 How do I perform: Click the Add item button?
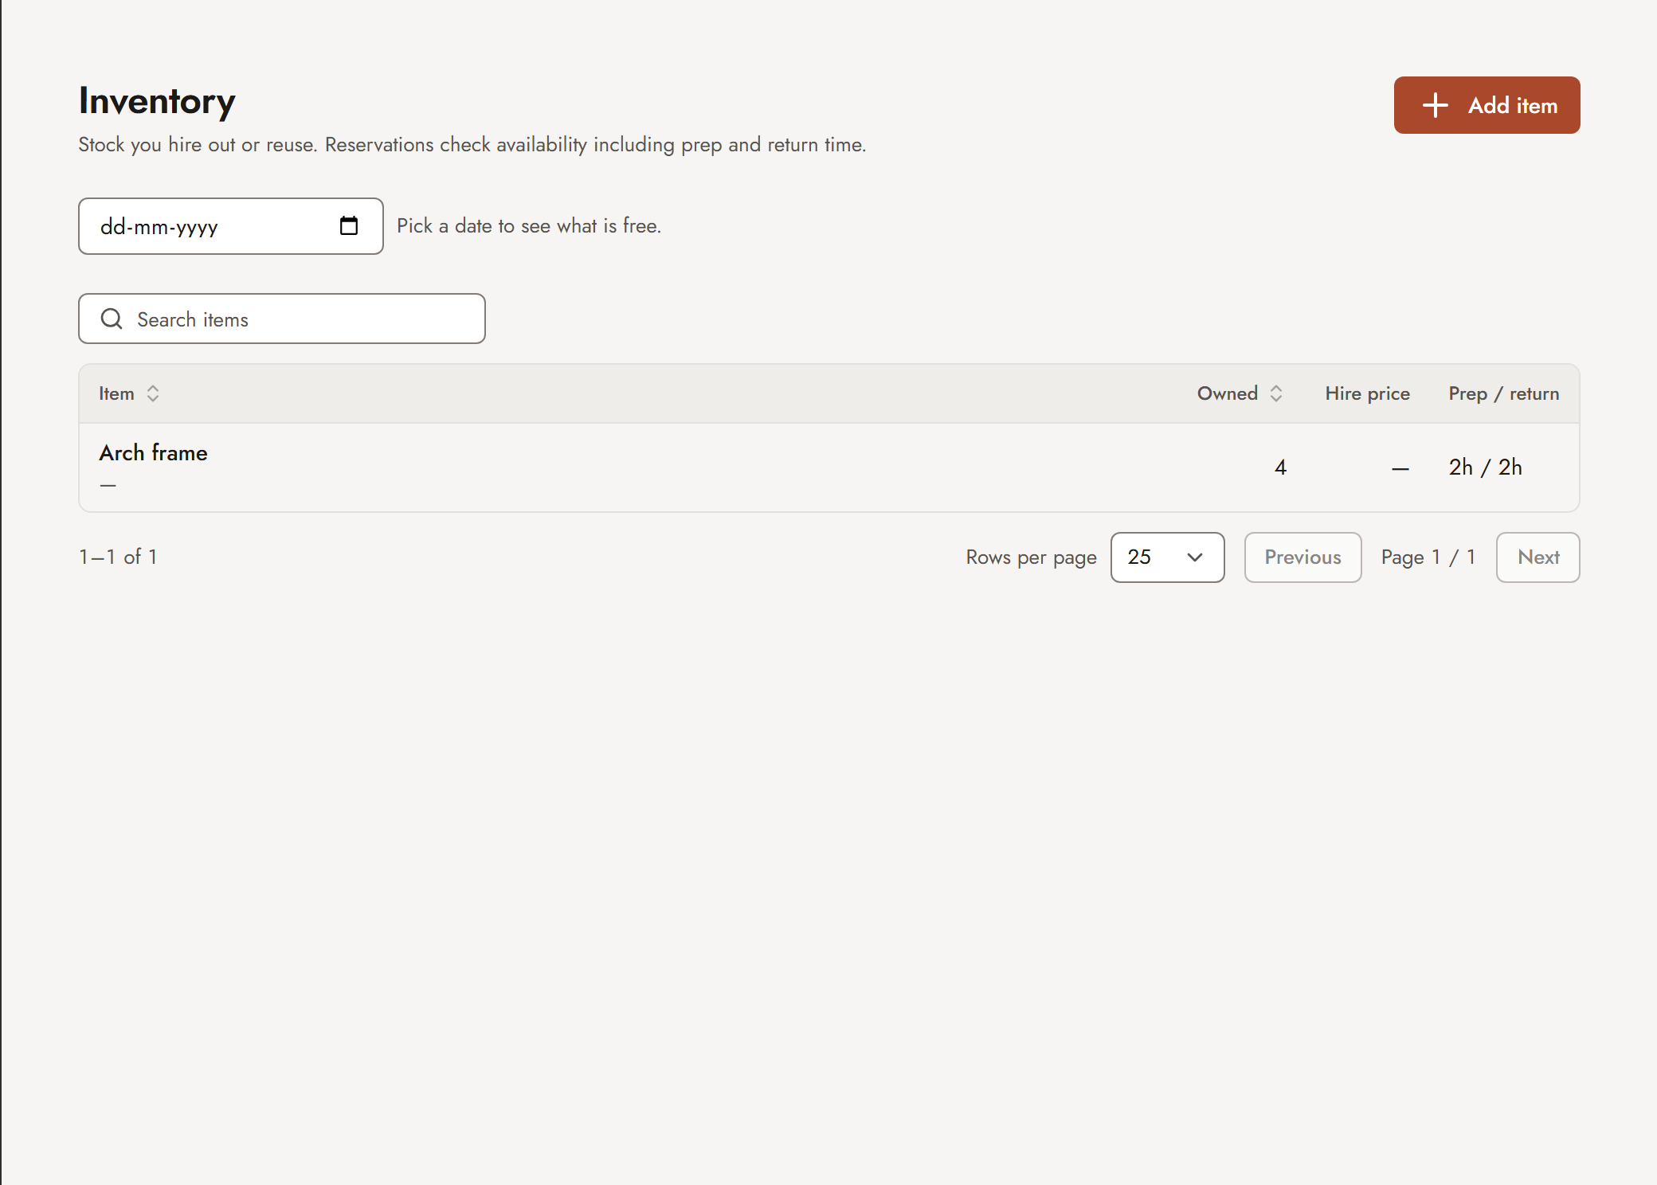click(1487, 105)
